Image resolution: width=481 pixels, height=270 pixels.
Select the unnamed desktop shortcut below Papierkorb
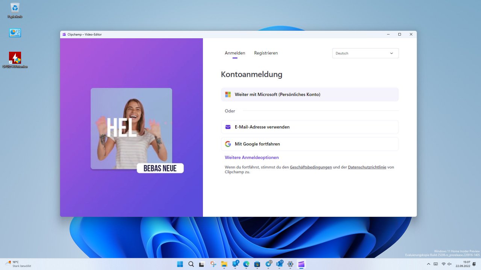15,33
